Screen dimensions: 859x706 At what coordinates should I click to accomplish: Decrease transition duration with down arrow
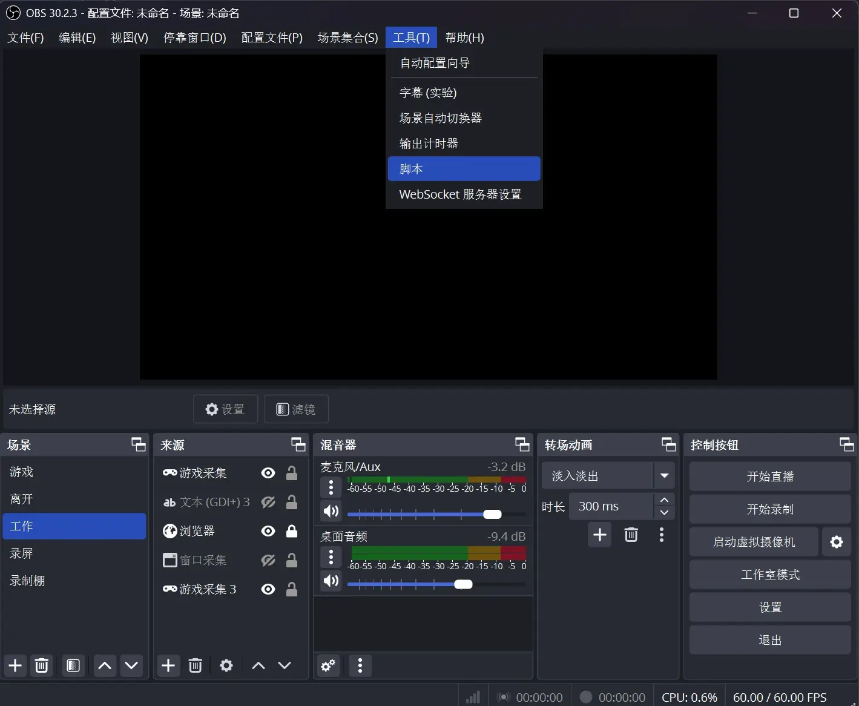[664, 513]
